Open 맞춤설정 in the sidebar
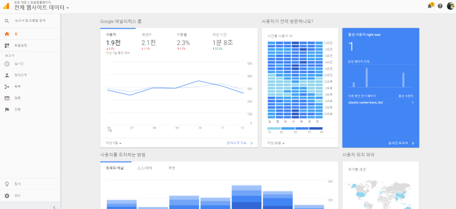456x209 pixels. coord(21,46)
